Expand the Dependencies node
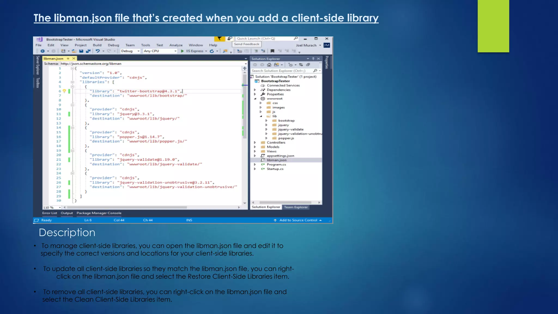Screen dimensions: 558x314 [x=255, y=90]
